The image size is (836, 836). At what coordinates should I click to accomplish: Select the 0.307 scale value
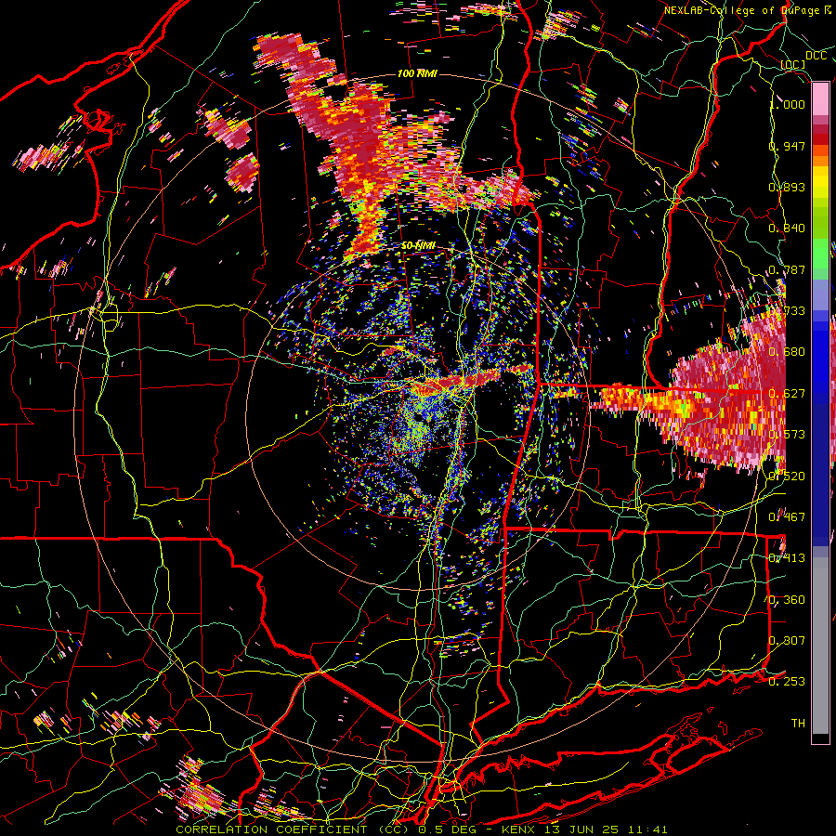788,641
